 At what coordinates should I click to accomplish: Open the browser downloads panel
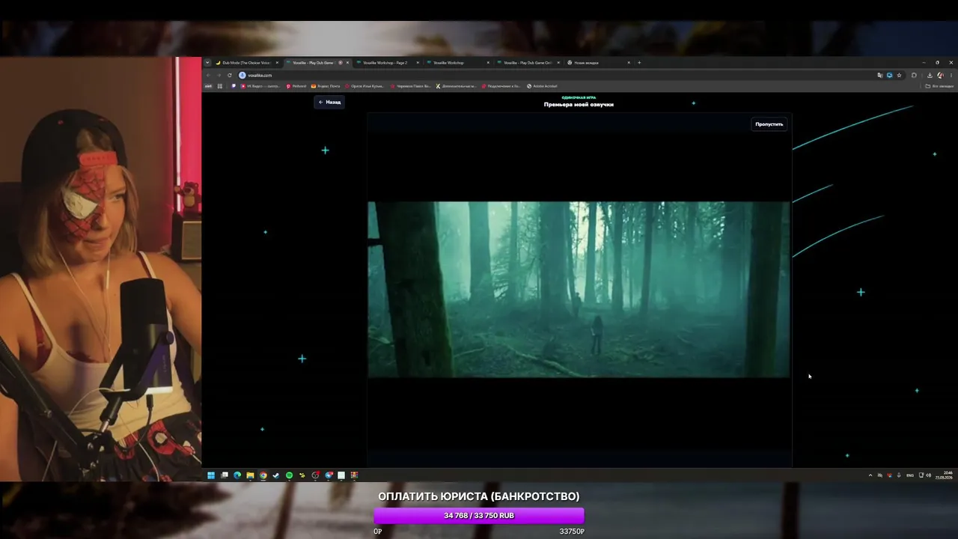click(x=930, y=75)
